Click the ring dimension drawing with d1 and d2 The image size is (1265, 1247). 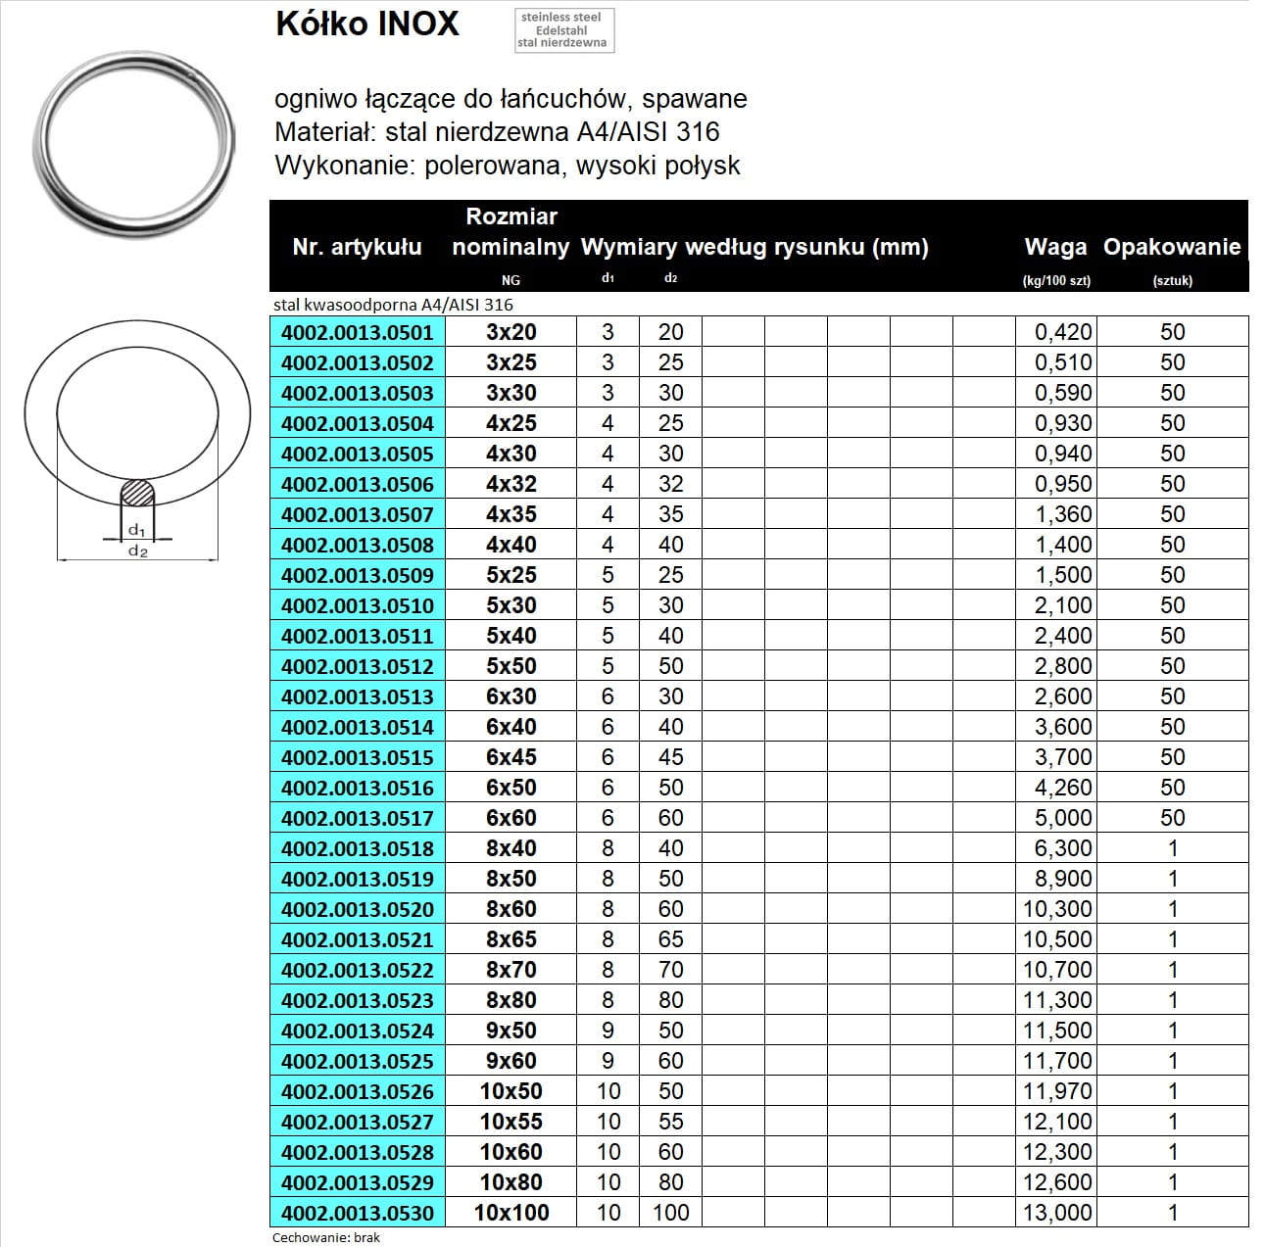coord(136,445)
